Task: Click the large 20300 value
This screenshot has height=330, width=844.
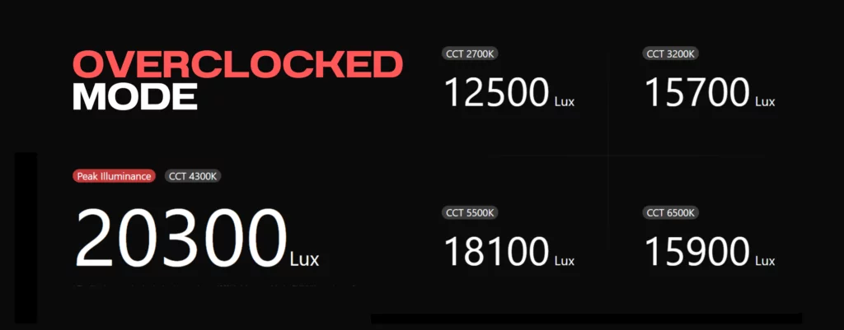Action: [181, 239]
